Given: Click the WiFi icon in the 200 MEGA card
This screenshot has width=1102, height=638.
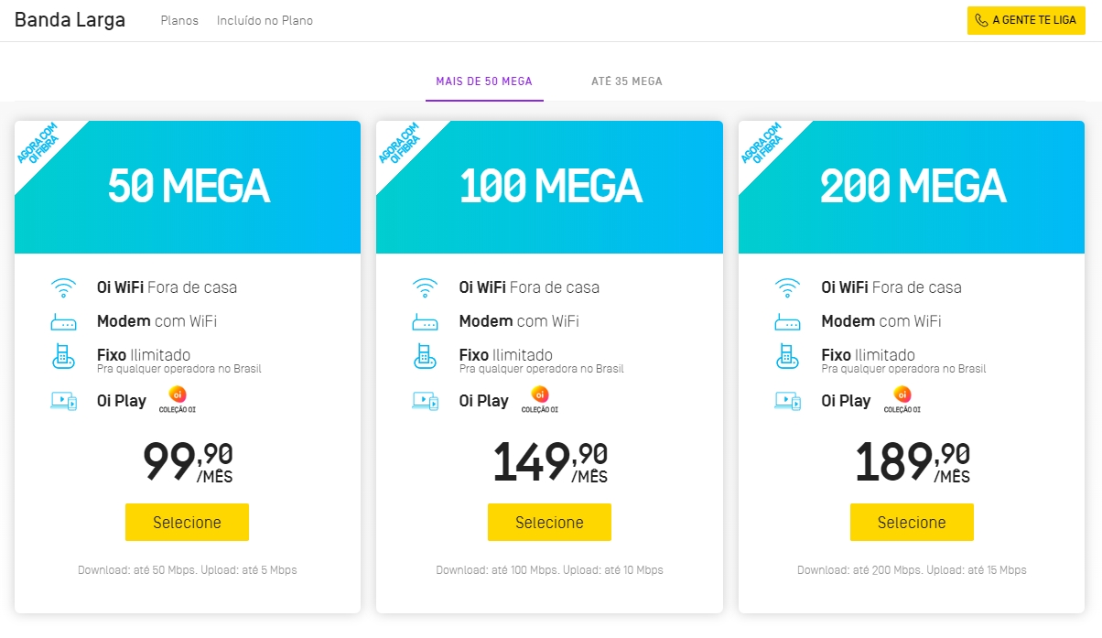Looking at the screenshot, I should click(787, 287).
